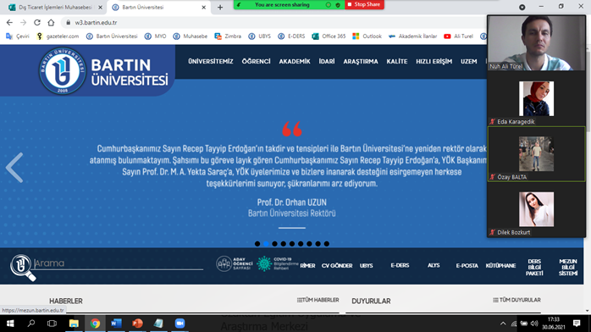Open the UBYS bookmark in bookmarks bar
591x332 pixels.
(x=260, y=36)
